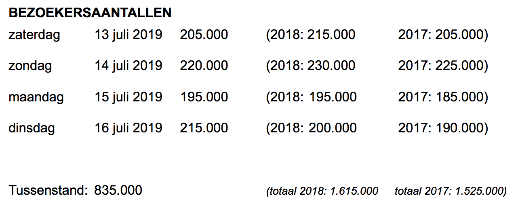Click the word zondag
516x206 pixels.
[x=30, y=65]
